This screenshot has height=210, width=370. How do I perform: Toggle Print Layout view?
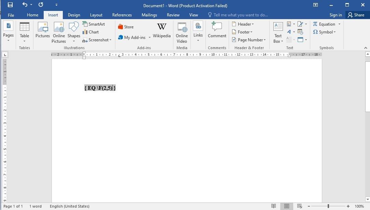(x=287, y=206)
